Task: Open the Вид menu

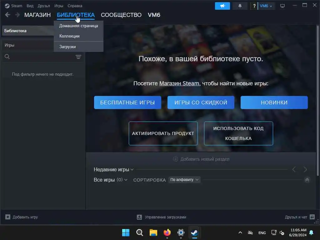Action: [x=30, y=6]
